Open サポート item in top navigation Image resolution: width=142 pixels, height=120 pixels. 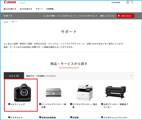tap(39, 9)
